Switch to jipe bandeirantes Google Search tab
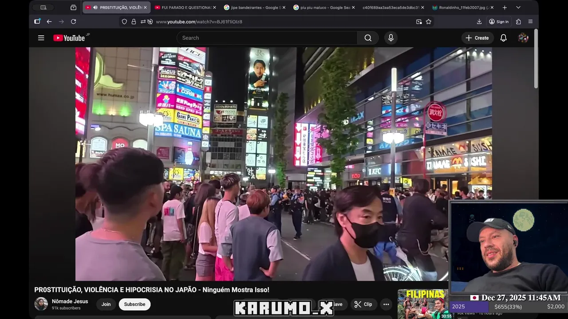 coord(255,8)
